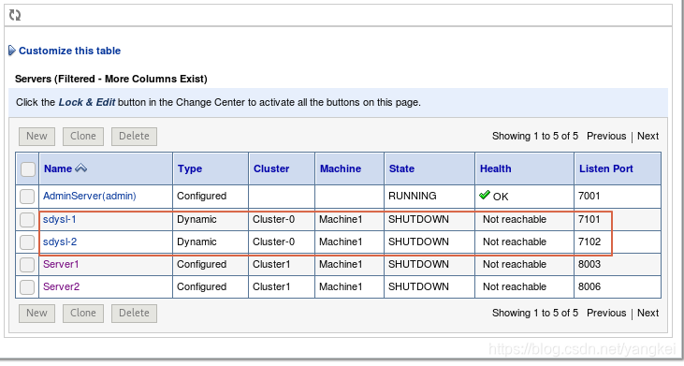Click Previous in bottom pagination
This screenshot has width=684, height=366.
pyautogui.click(x=606, y=313)
